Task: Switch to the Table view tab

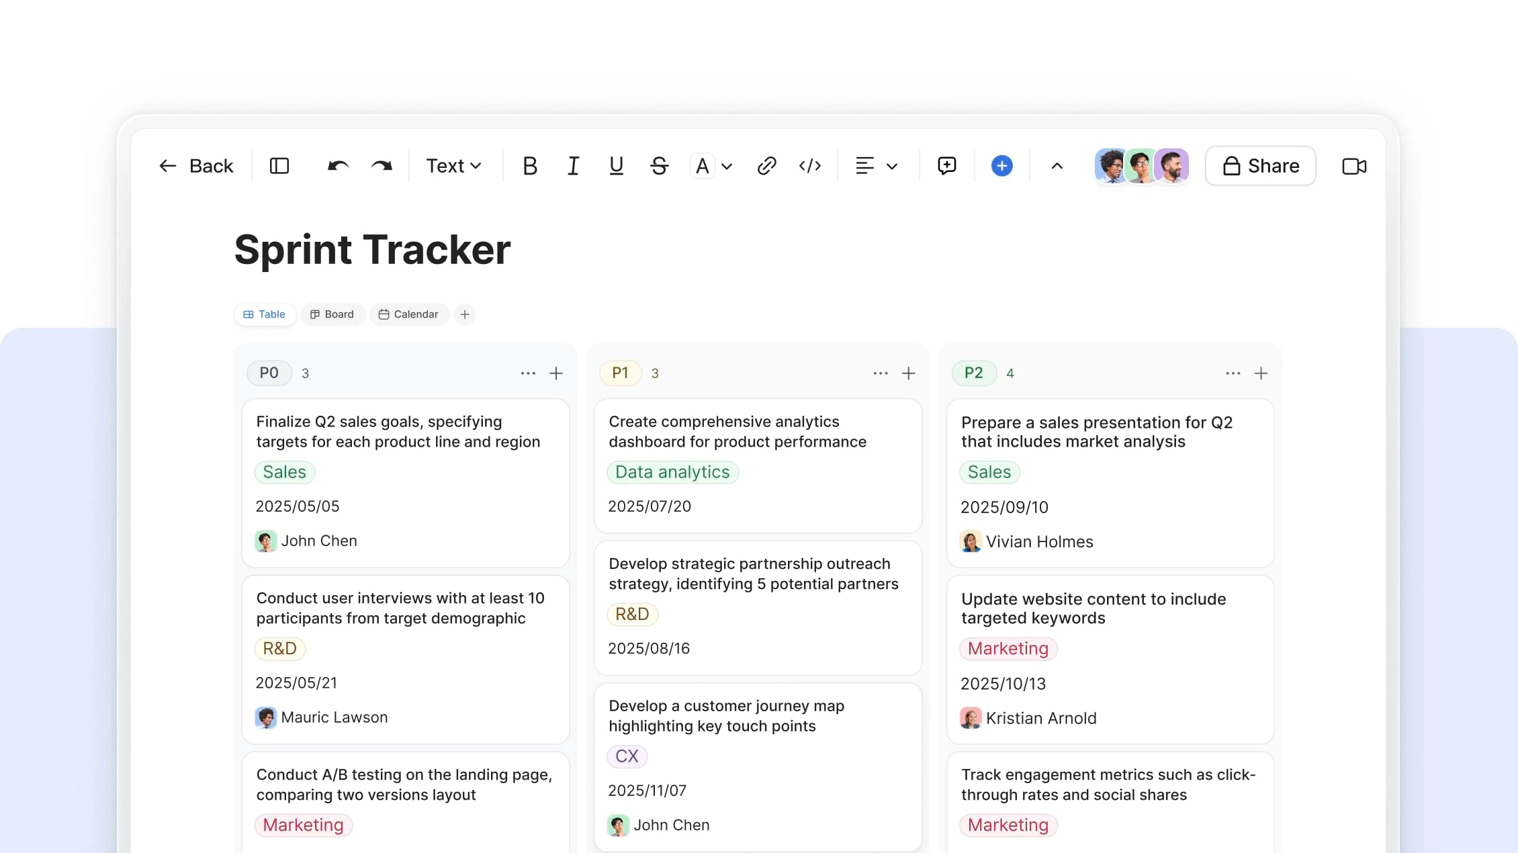Action: pyautogui.click(x=265, y=314)
